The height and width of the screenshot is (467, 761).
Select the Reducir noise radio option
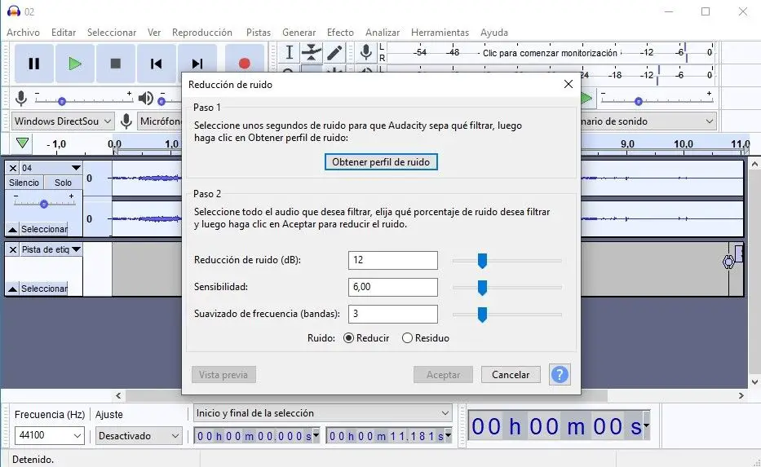348,338
